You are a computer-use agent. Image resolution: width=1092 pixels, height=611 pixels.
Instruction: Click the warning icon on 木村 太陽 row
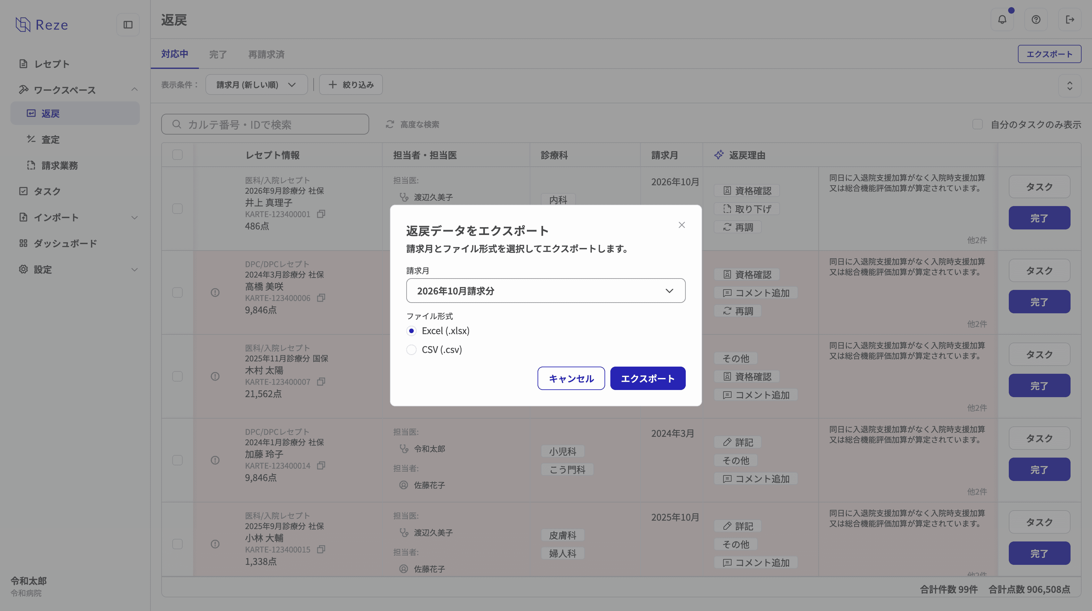pyautogui.click(x=215, y=377)
